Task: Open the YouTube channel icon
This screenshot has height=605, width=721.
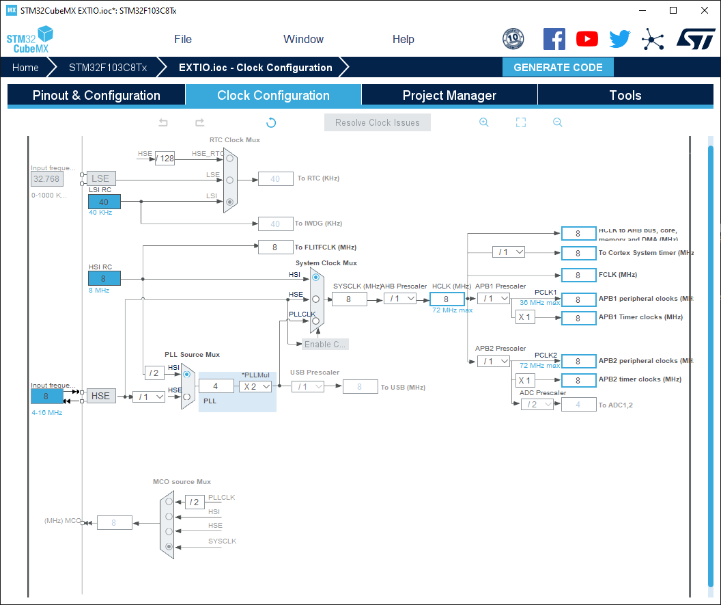Action: pyautogui.click(x=586, y=39)
